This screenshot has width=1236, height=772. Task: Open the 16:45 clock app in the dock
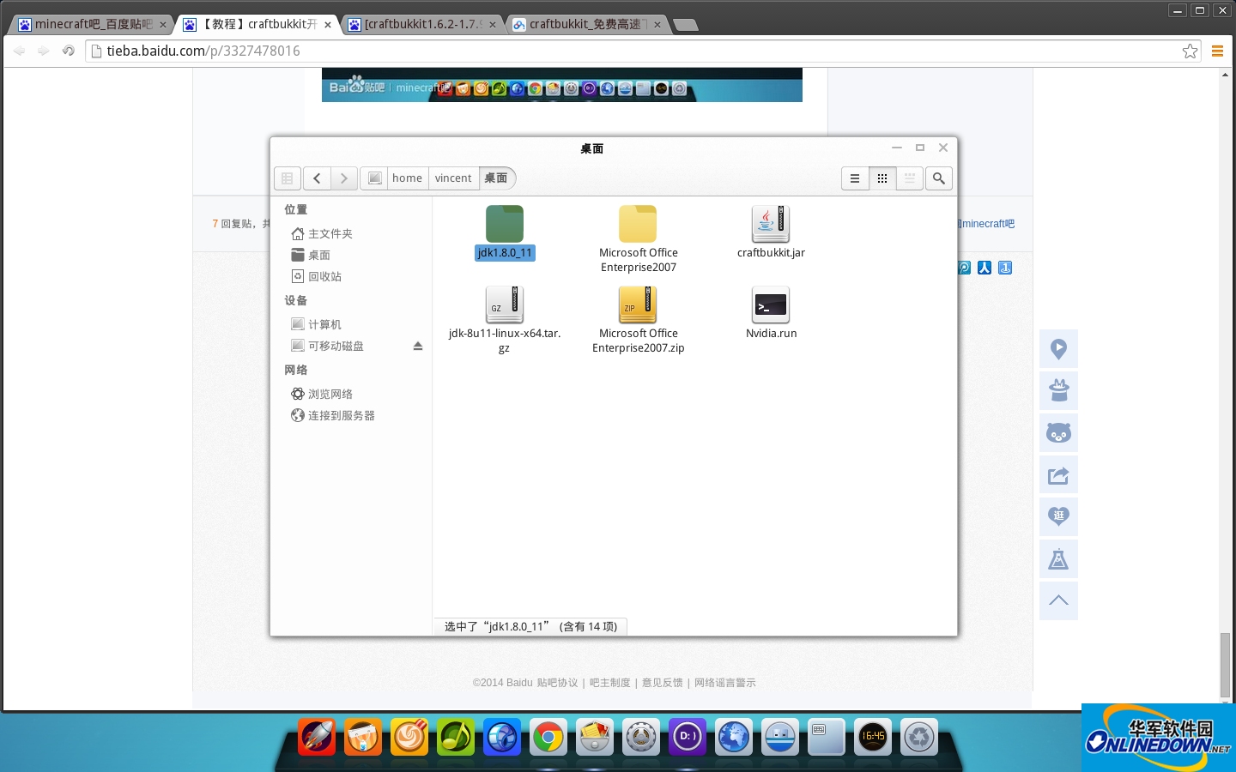tap(872, 736)
